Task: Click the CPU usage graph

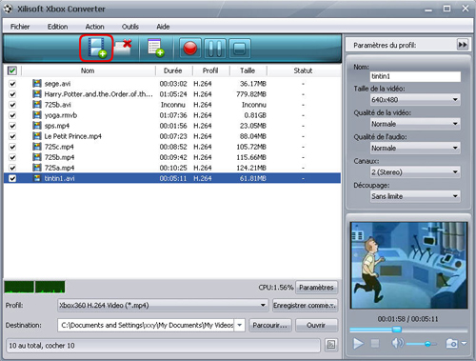Action: click(35, 287)
